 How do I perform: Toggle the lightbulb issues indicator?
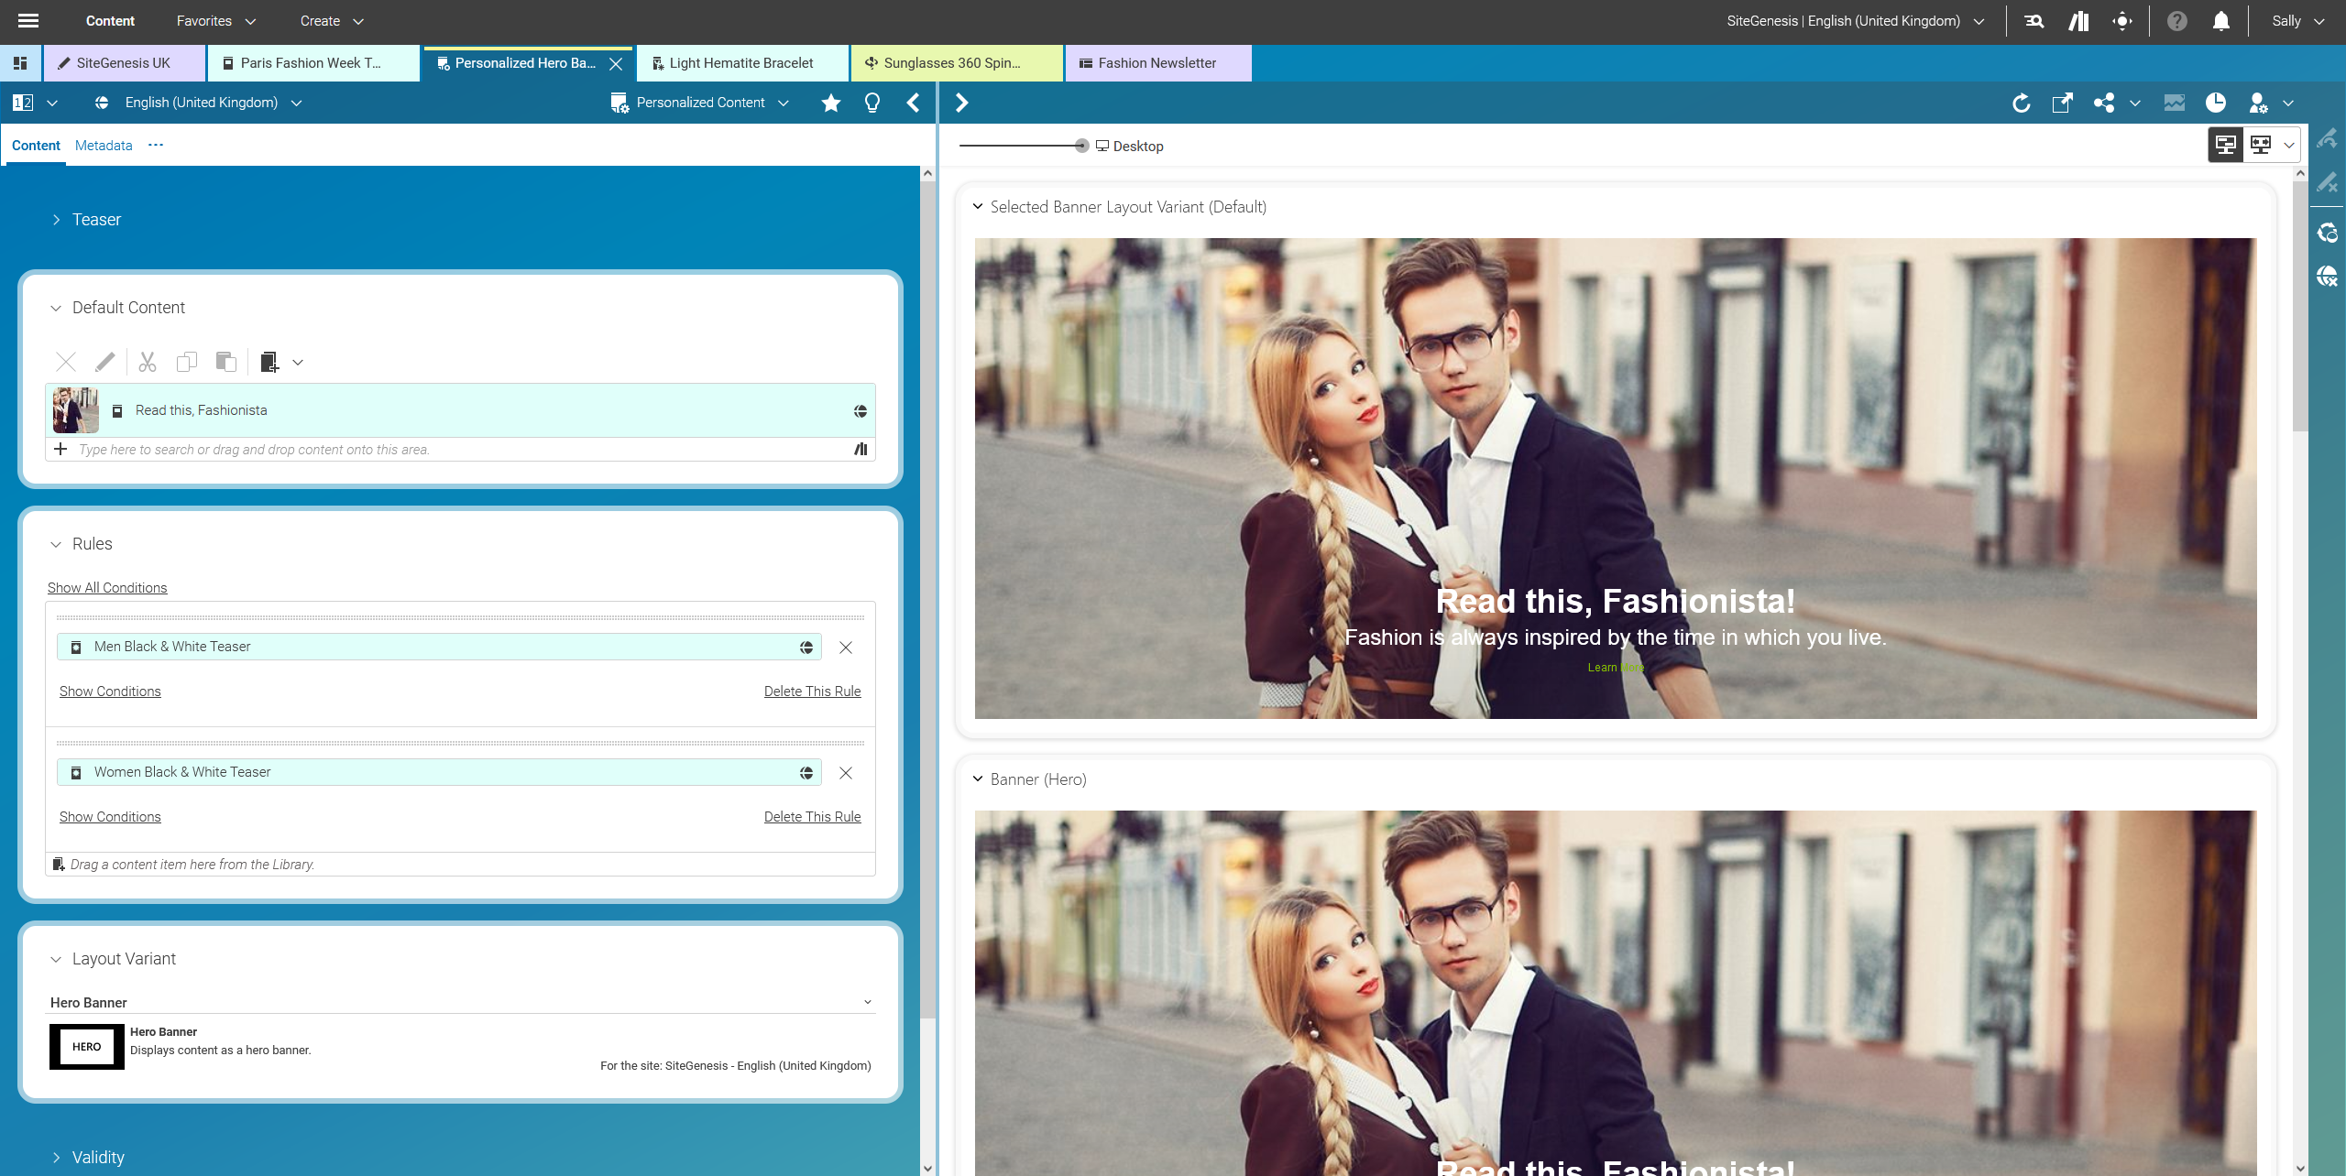(x=872, y=103)
